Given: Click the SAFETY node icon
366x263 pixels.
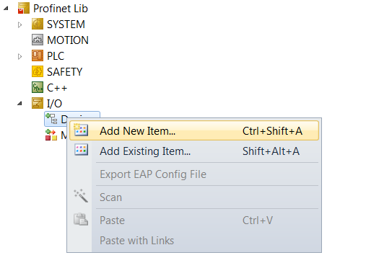Looking at the screenshot, I should (38, 71).
